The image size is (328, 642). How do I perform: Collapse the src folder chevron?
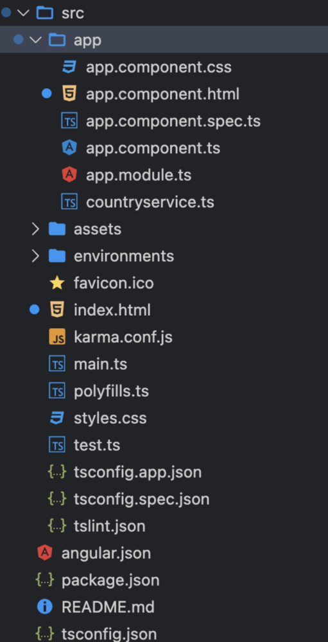[x=23, y=13]
